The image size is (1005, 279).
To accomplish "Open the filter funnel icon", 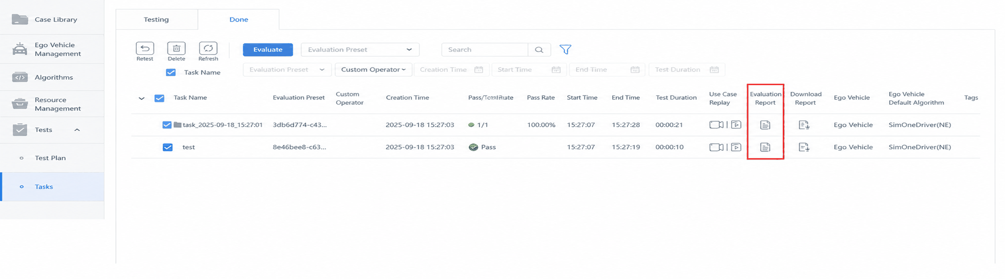I will point(565,49).
